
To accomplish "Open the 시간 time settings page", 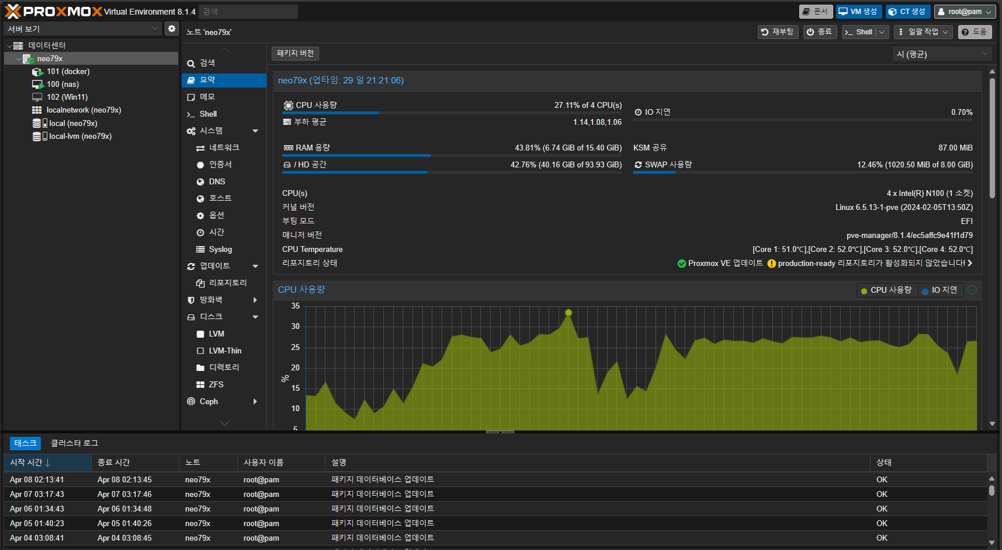I will [224, 233].
